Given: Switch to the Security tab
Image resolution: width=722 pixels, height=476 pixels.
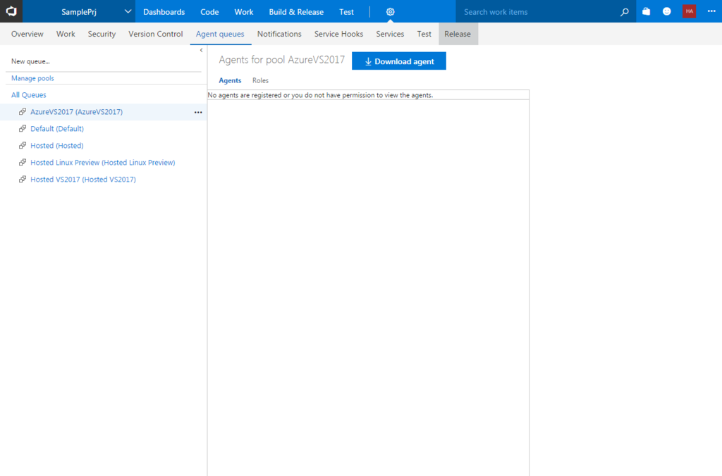Looking at the screenshot, I should 102,34.
